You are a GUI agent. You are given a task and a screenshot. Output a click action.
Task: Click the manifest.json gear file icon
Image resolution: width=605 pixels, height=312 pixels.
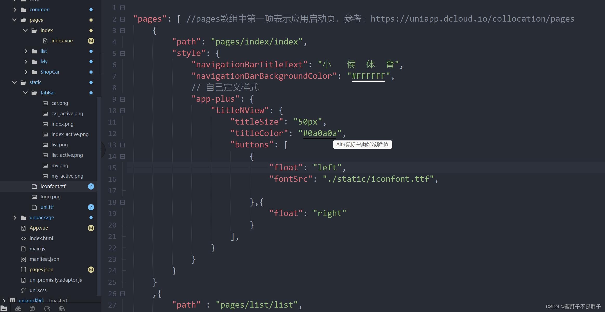23,259
